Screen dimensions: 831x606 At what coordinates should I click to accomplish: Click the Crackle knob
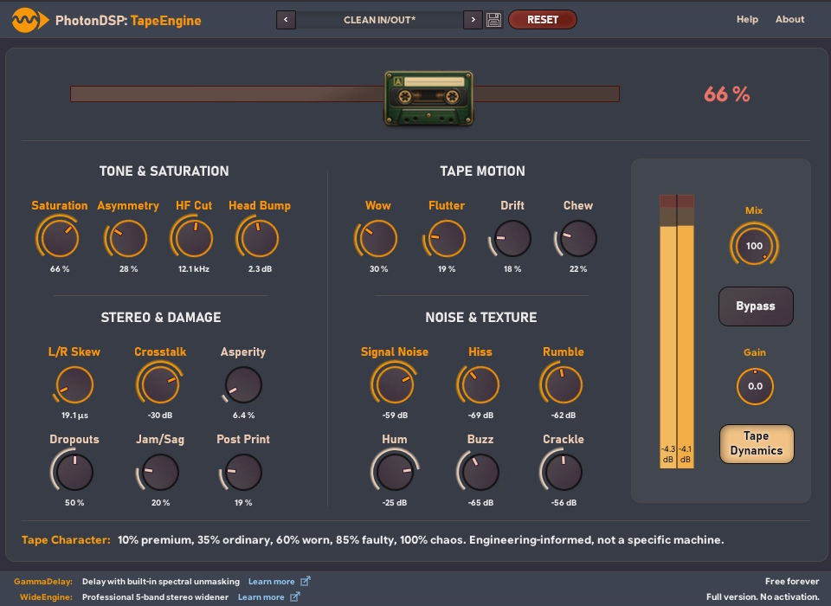tap(564, 473)
